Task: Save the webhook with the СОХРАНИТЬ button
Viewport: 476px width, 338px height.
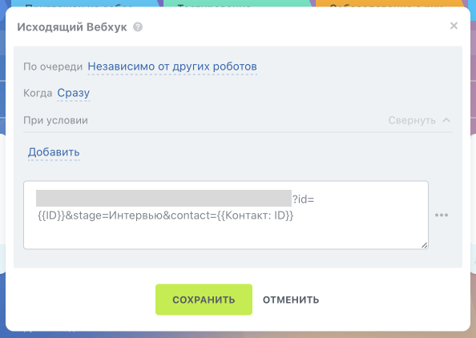Action: (204, 300)
